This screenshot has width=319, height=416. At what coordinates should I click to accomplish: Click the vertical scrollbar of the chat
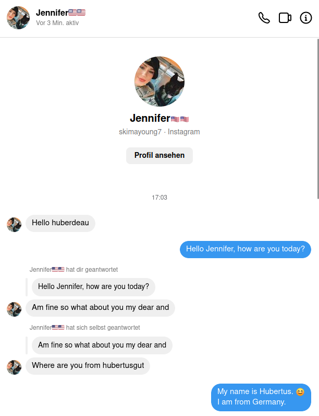click(x=317, y=119)
